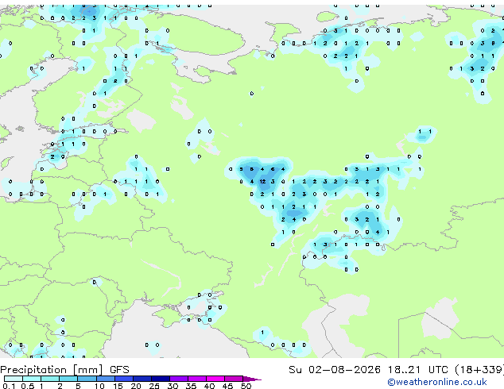Click the '0.1' label on legend scale
This screenshot has height=389, width=504.
[9, 386]
